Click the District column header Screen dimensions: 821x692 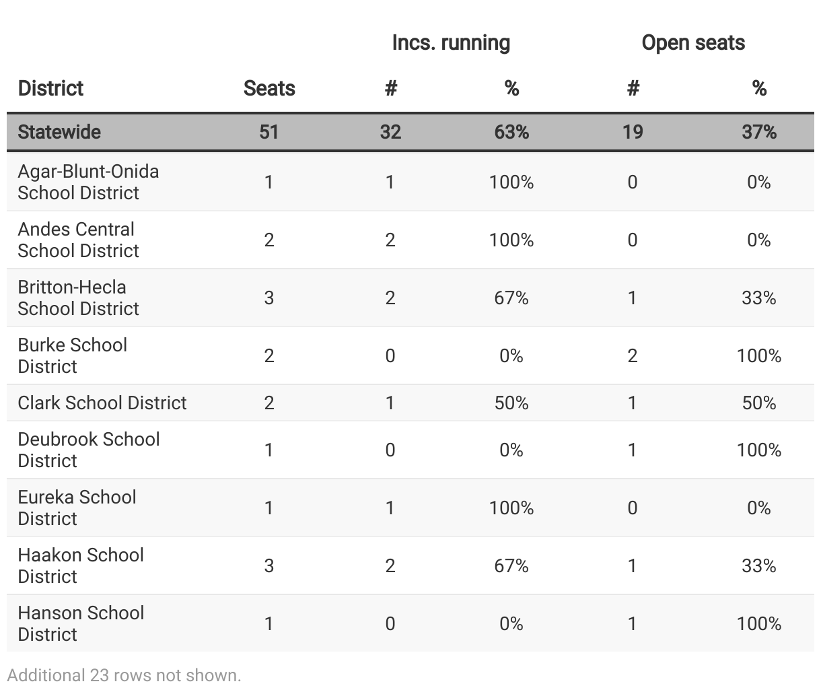tap(50, 88)
